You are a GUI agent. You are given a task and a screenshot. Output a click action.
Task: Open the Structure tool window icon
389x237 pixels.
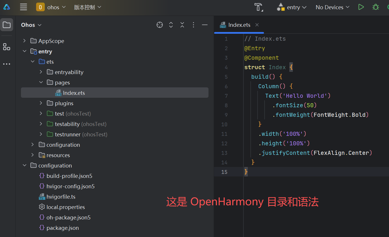point(6,47)
